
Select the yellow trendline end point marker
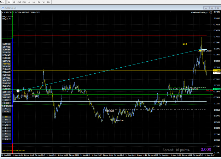point(200,50)
